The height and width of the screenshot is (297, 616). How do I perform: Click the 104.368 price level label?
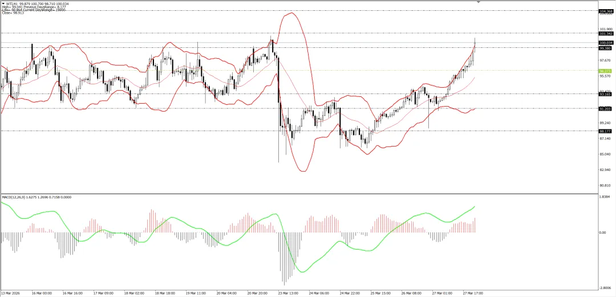tap(606, 11)
